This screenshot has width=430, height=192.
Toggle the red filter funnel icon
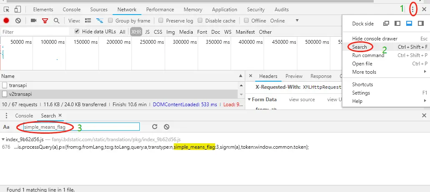(x=45, y=21)
